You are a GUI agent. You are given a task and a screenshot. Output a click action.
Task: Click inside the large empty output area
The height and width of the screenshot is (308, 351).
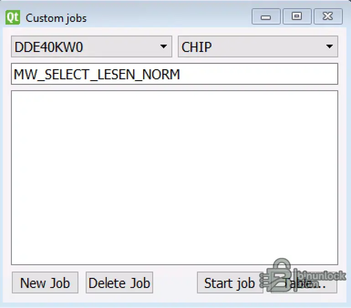174,178
